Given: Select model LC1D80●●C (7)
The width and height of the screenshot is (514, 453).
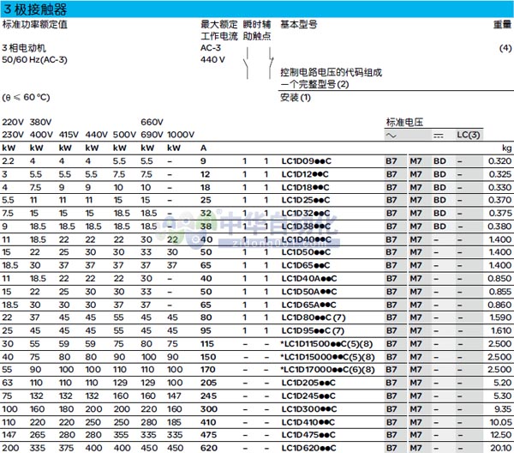Looking at the screenshot, I should pos(314,317).
